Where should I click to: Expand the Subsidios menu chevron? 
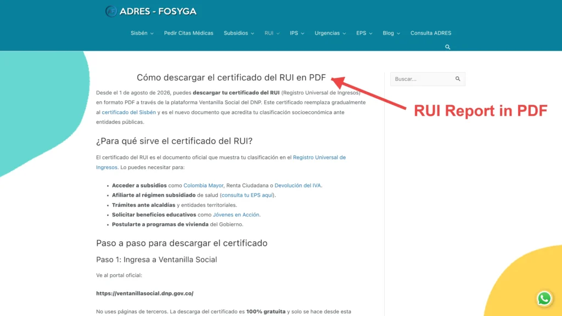[x=252, y=33]
